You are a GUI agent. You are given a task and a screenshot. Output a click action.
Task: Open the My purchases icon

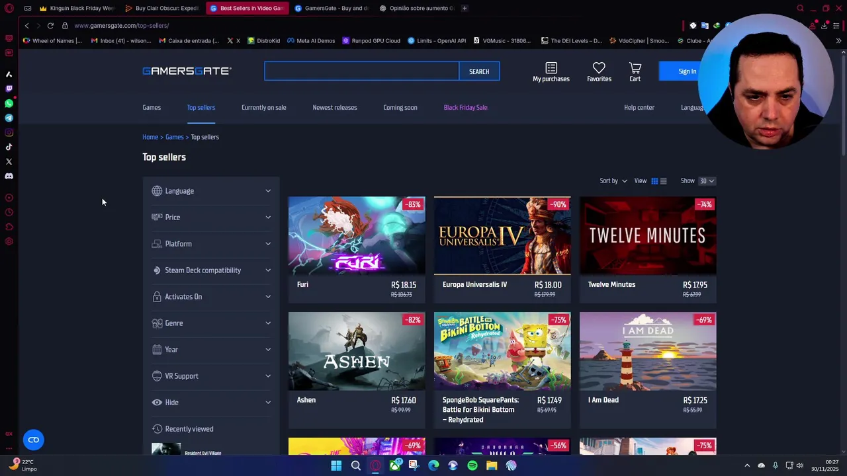click(x=551, y=72)
